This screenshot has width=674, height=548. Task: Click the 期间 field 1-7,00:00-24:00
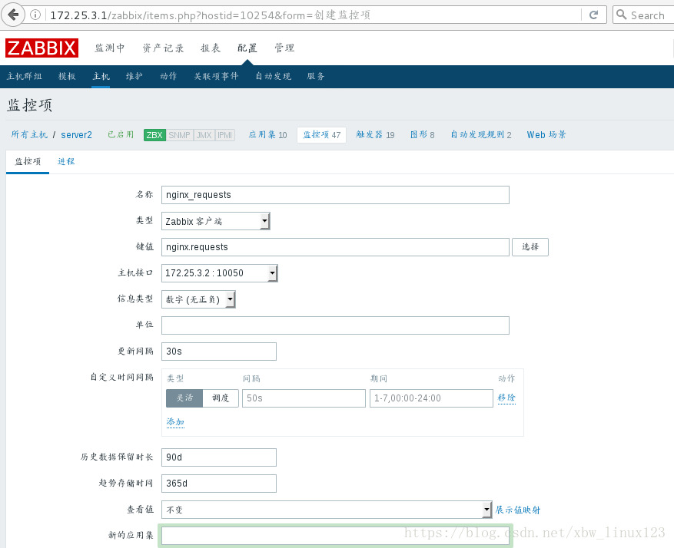(431, 398)
